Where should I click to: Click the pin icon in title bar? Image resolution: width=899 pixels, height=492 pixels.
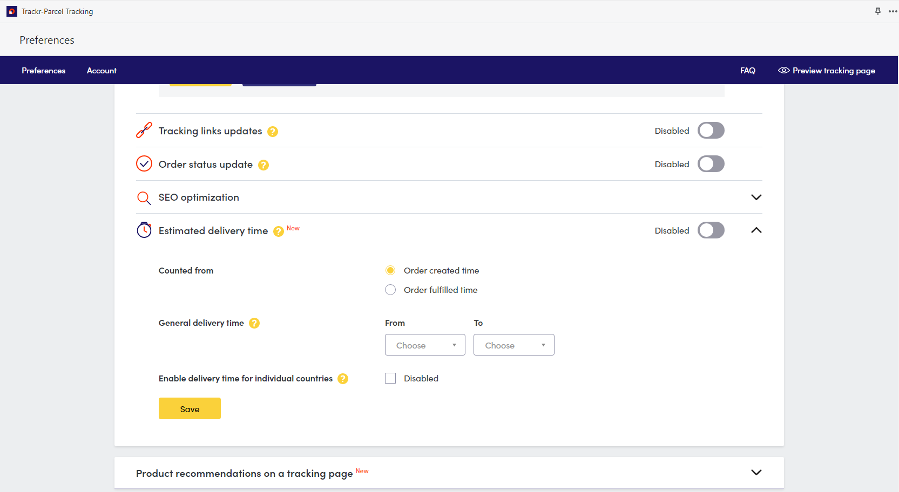878,11
